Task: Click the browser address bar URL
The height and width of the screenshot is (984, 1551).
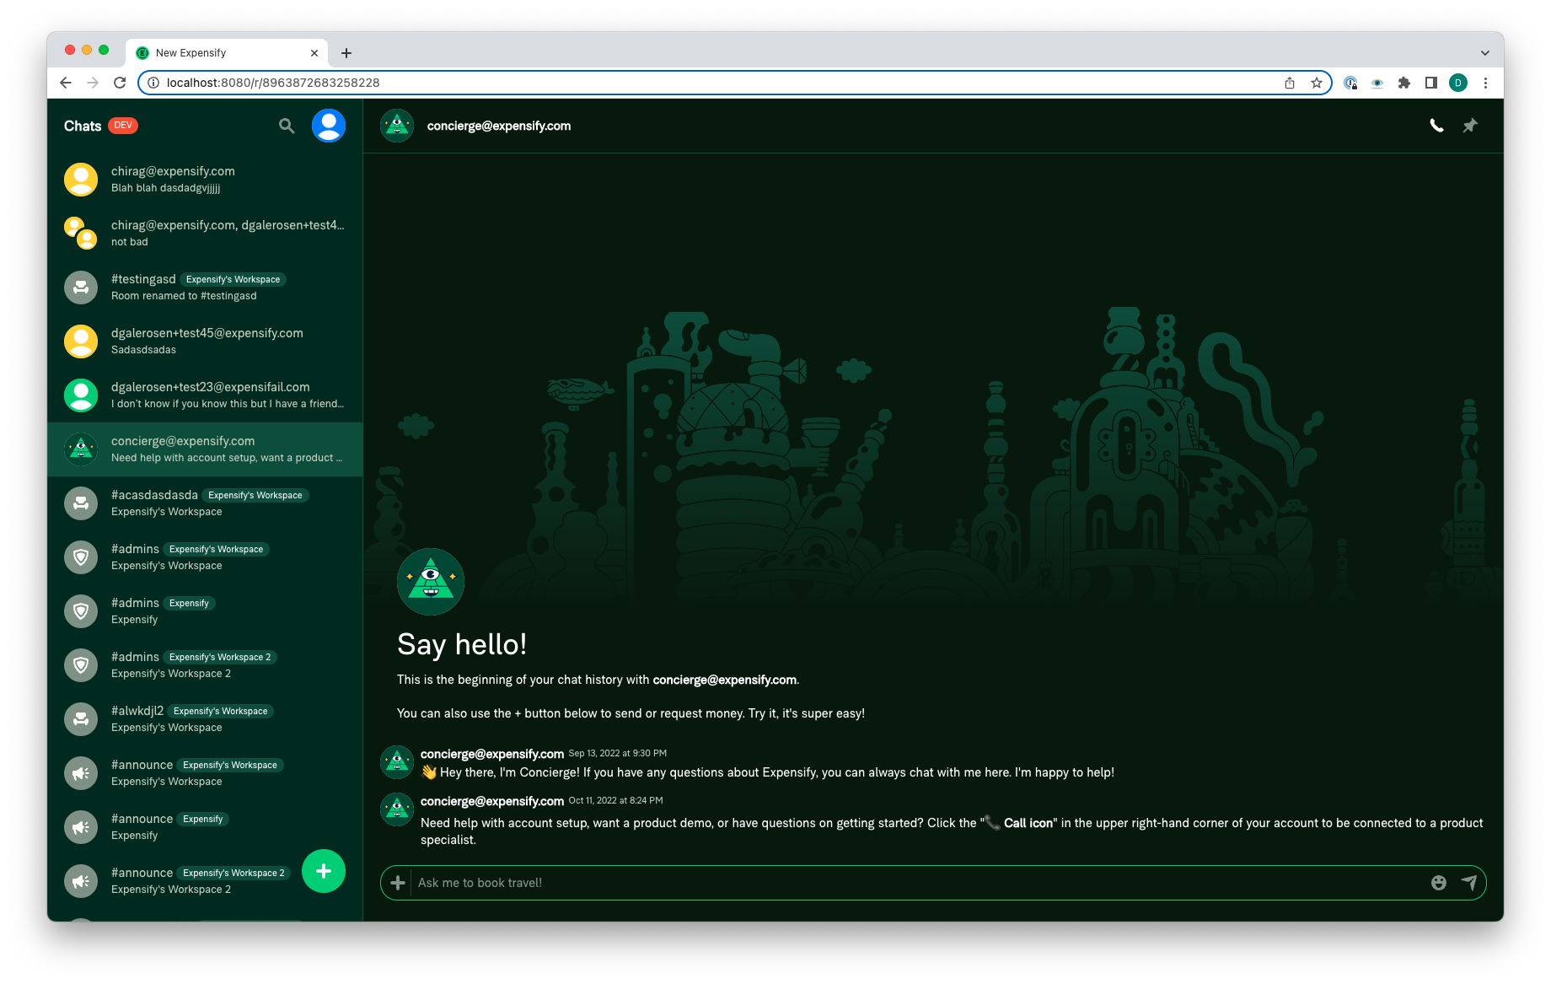Action: click(273, 83)
